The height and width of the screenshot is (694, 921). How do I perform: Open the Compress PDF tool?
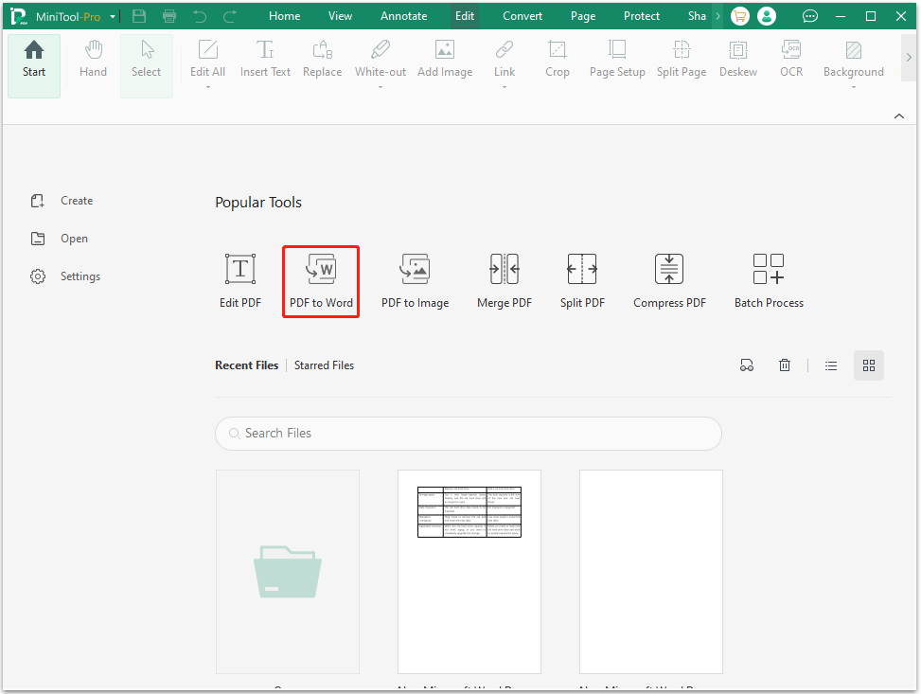[669, 279]
